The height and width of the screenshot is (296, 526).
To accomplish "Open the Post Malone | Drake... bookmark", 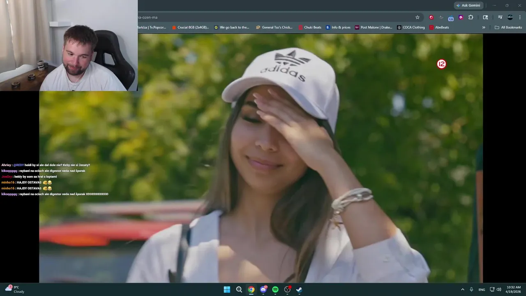I will pos(374,28).
